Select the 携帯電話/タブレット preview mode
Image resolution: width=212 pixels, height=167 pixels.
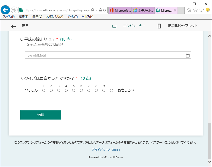183,26
